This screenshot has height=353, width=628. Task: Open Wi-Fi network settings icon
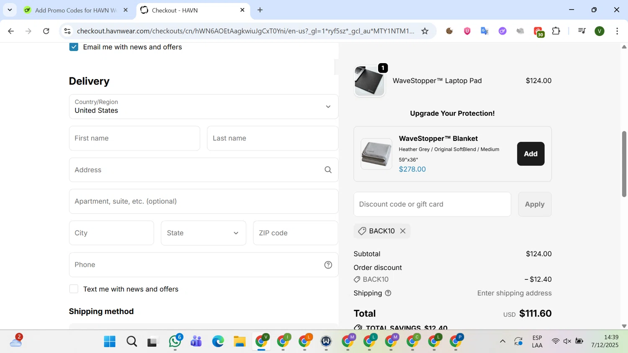pyautogui.click(x=556, y=342)
